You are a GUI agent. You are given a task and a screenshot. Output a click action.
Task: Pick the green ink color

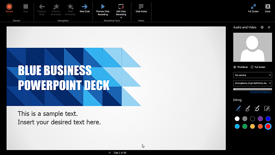pyautogui.click(x=245, y=126)
